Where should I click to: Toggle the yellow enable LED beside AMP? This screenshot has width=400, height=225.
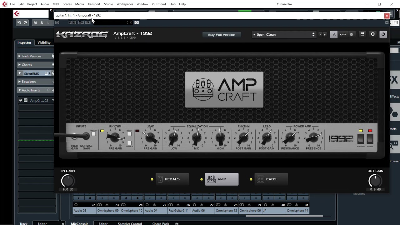(x=202, y=179)
